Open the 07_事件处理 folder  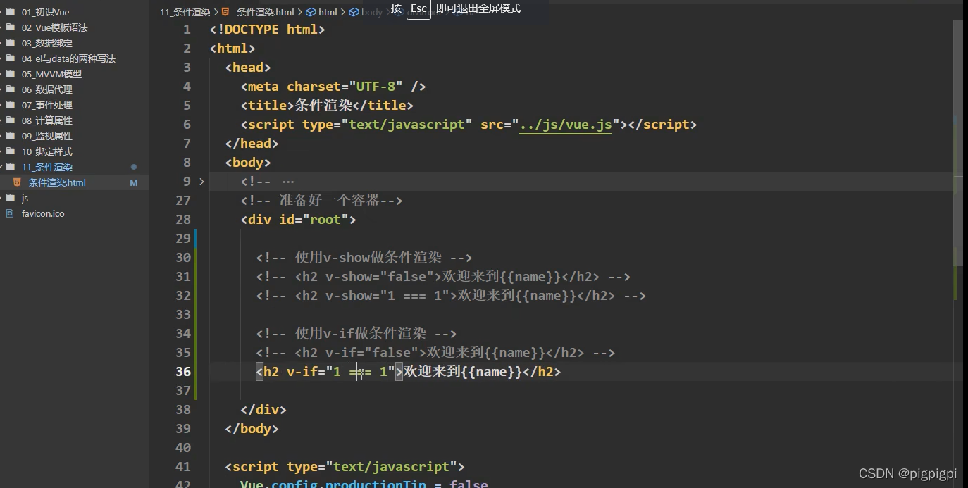(x=46, y=105)
